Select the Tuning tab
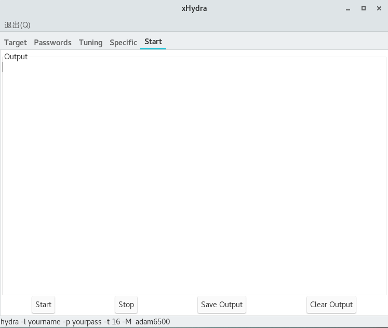 tap(90, 43)
